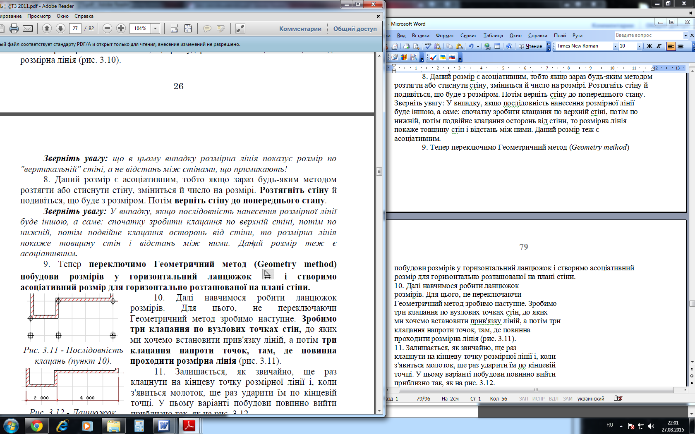
Task: Open the Times New Roman font dropdown
Action: [x=615, y=46]
